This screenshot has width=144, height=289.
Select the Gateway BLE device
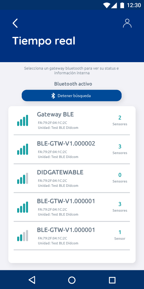pyautogui.click(x=72, y=120)
